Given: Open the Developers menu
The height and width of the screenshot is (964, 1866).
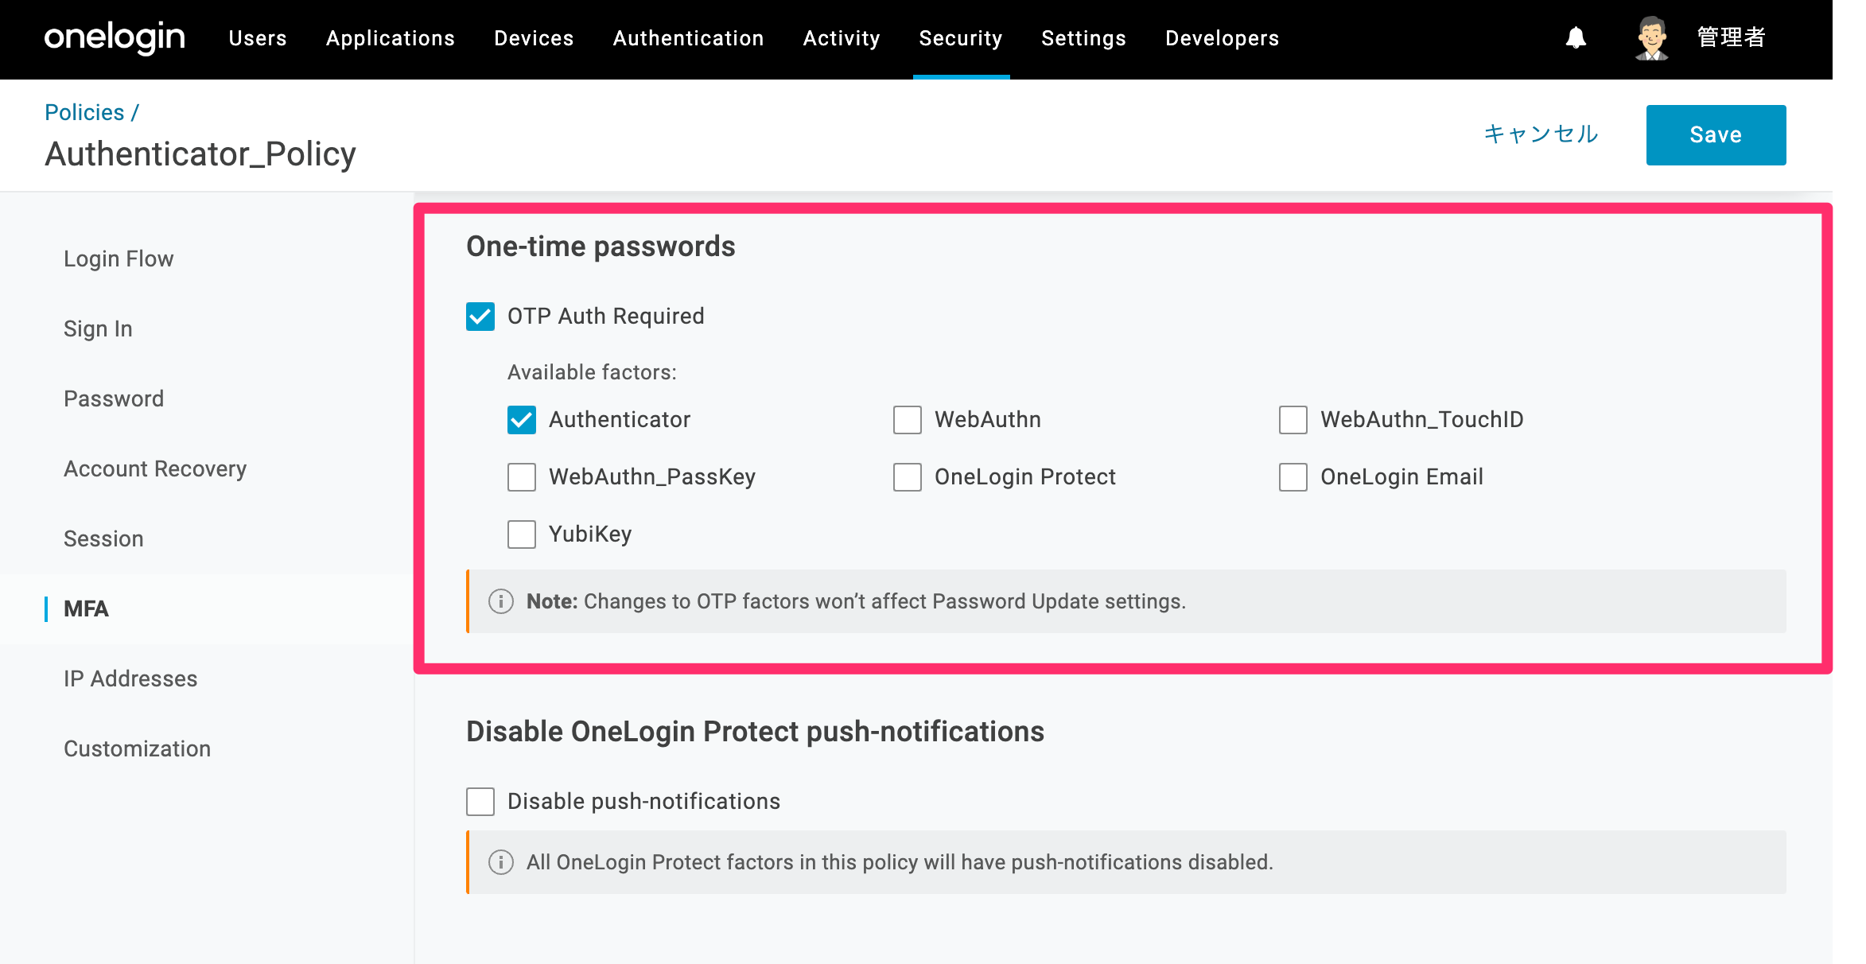Looking at the screenshot, I should [1223, 38].
